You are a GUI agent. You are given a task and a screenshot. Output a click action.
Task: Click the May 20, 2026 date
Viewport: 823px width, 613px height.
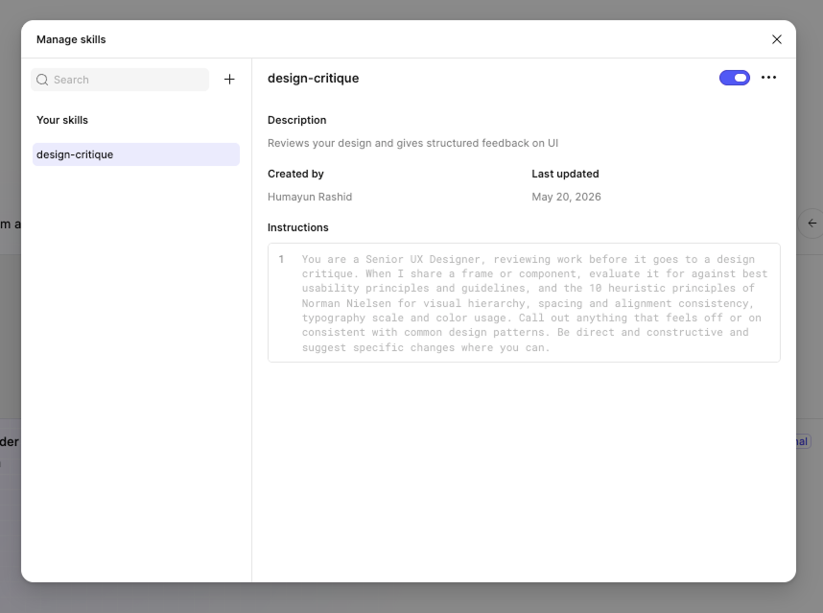(566, 197)
